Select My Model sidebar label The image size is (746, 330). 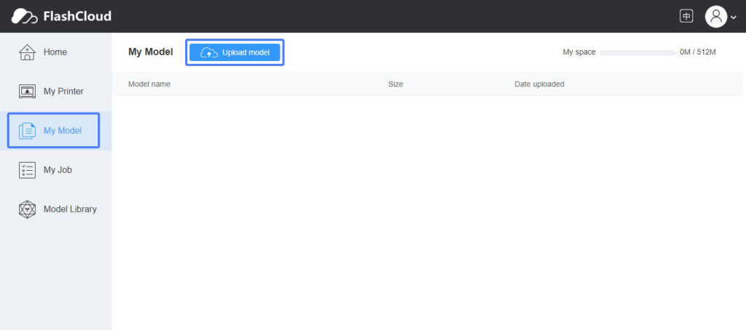pyautogui.click(x=63, y=131)
